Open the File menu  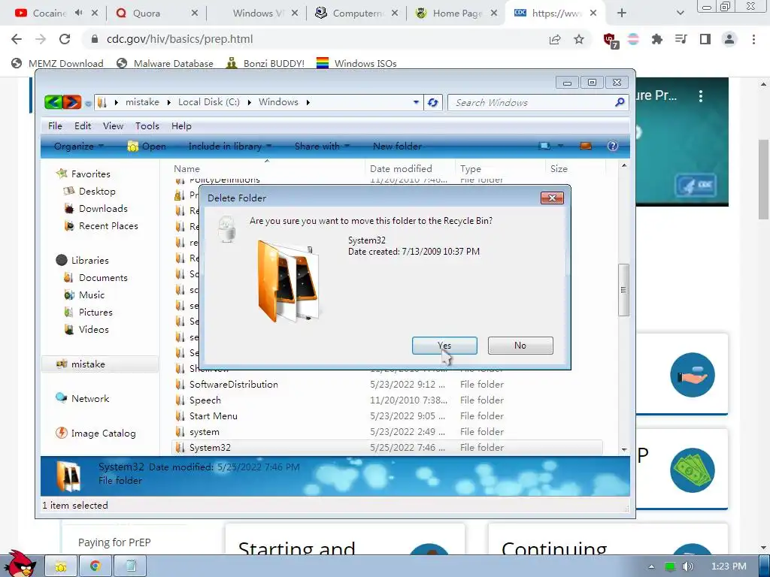coord(55,126)
